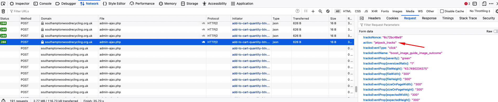The width and height of the screenshot is (498, 102).
Task: Open the Headers details tab
Action: tap(374, 18)
